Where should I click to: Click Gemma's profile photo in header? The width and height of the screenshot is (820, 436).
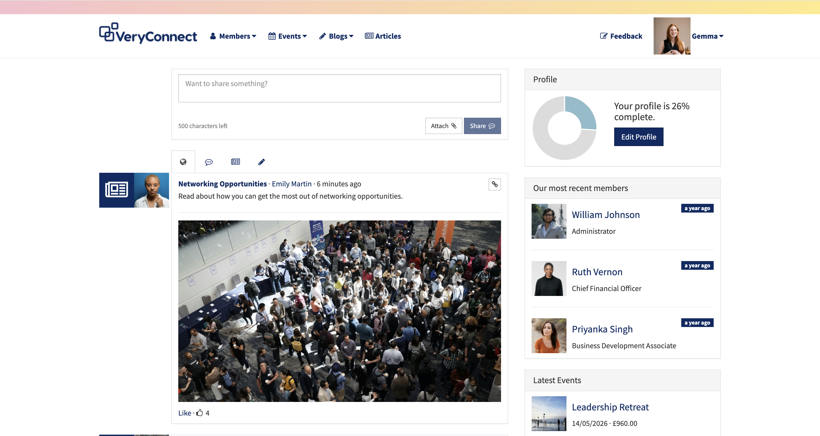pyautogui.click(x=672, y=36)
